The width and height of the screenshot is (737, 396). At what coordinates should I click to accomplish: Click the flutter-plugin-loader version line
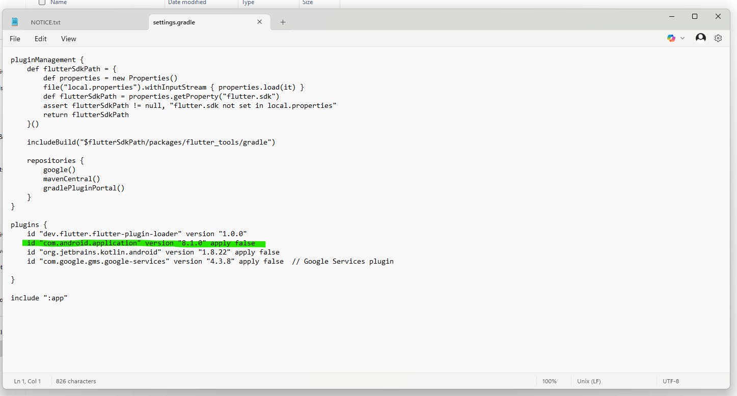coord(137,234)
